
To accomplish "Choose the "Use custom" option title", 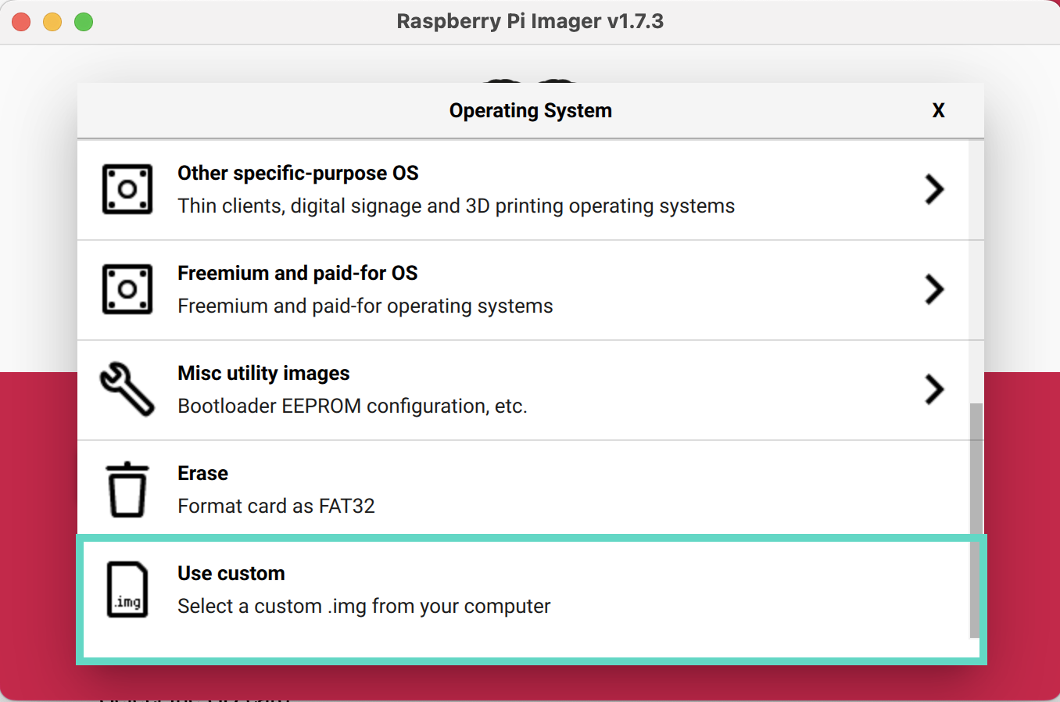I will (231, 573).
